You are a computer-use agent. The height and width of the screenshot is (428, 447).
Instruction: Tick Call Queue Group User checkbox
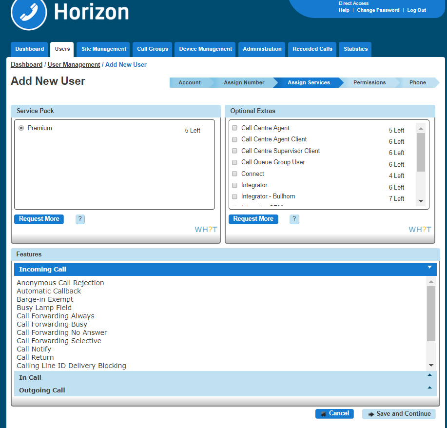(x=234, y=162)
